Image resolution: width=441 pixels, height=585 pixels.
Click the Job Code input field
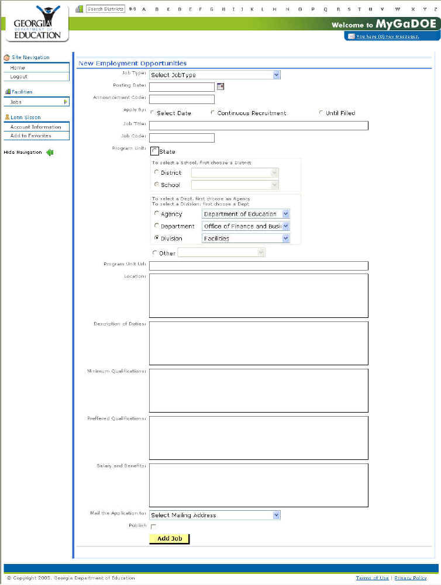pos(182,138)
